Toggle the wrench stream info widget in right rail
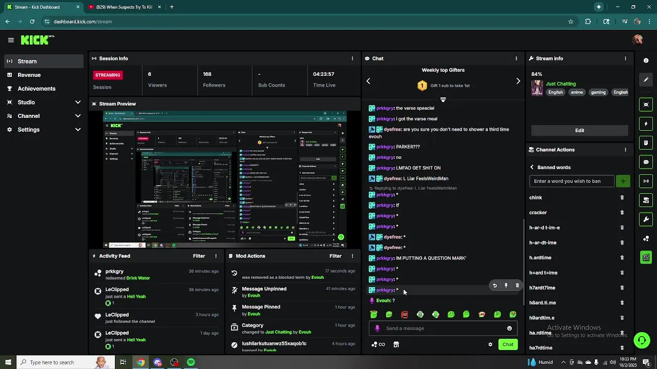 [x=646, y=219]
